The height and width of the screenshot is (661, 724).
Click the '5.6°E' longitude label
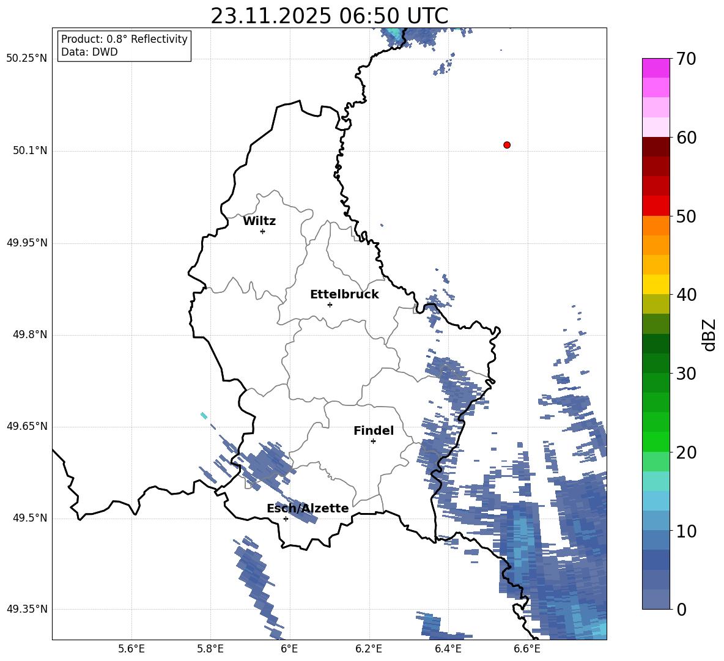point(131,649)
